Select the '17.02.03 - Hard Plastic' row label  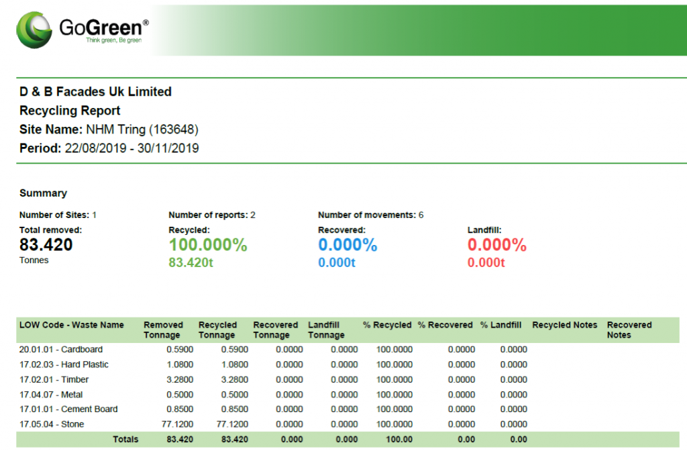tap(64, 364)
